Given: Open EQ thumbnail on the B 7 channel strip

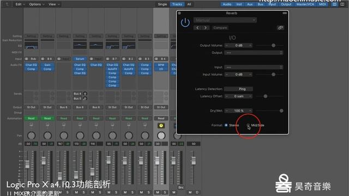Looking at the screenshot, I should pos(112,46).
